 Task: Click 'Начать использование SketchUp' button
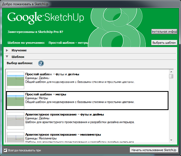(154, 150)
